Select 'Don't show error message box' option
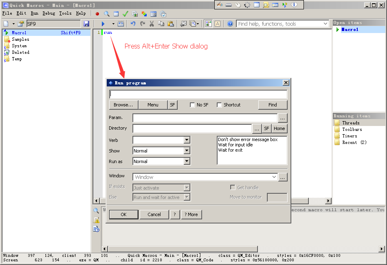The height and width of the screenshot is (265, 387). point(248,139)
